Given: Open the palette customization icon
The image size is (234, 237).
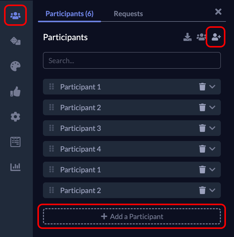Looking at the screenshot, I should click(x=15, y=66).
